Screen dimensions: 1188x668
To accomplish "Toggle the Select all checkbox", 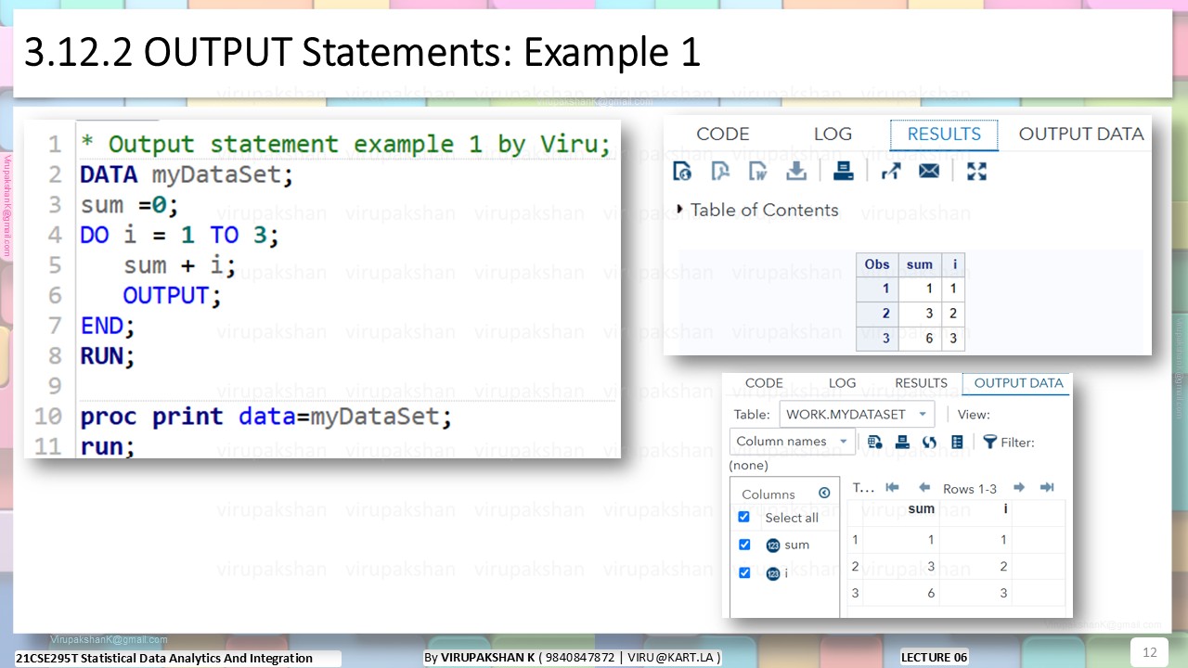I will pos(743,517).
